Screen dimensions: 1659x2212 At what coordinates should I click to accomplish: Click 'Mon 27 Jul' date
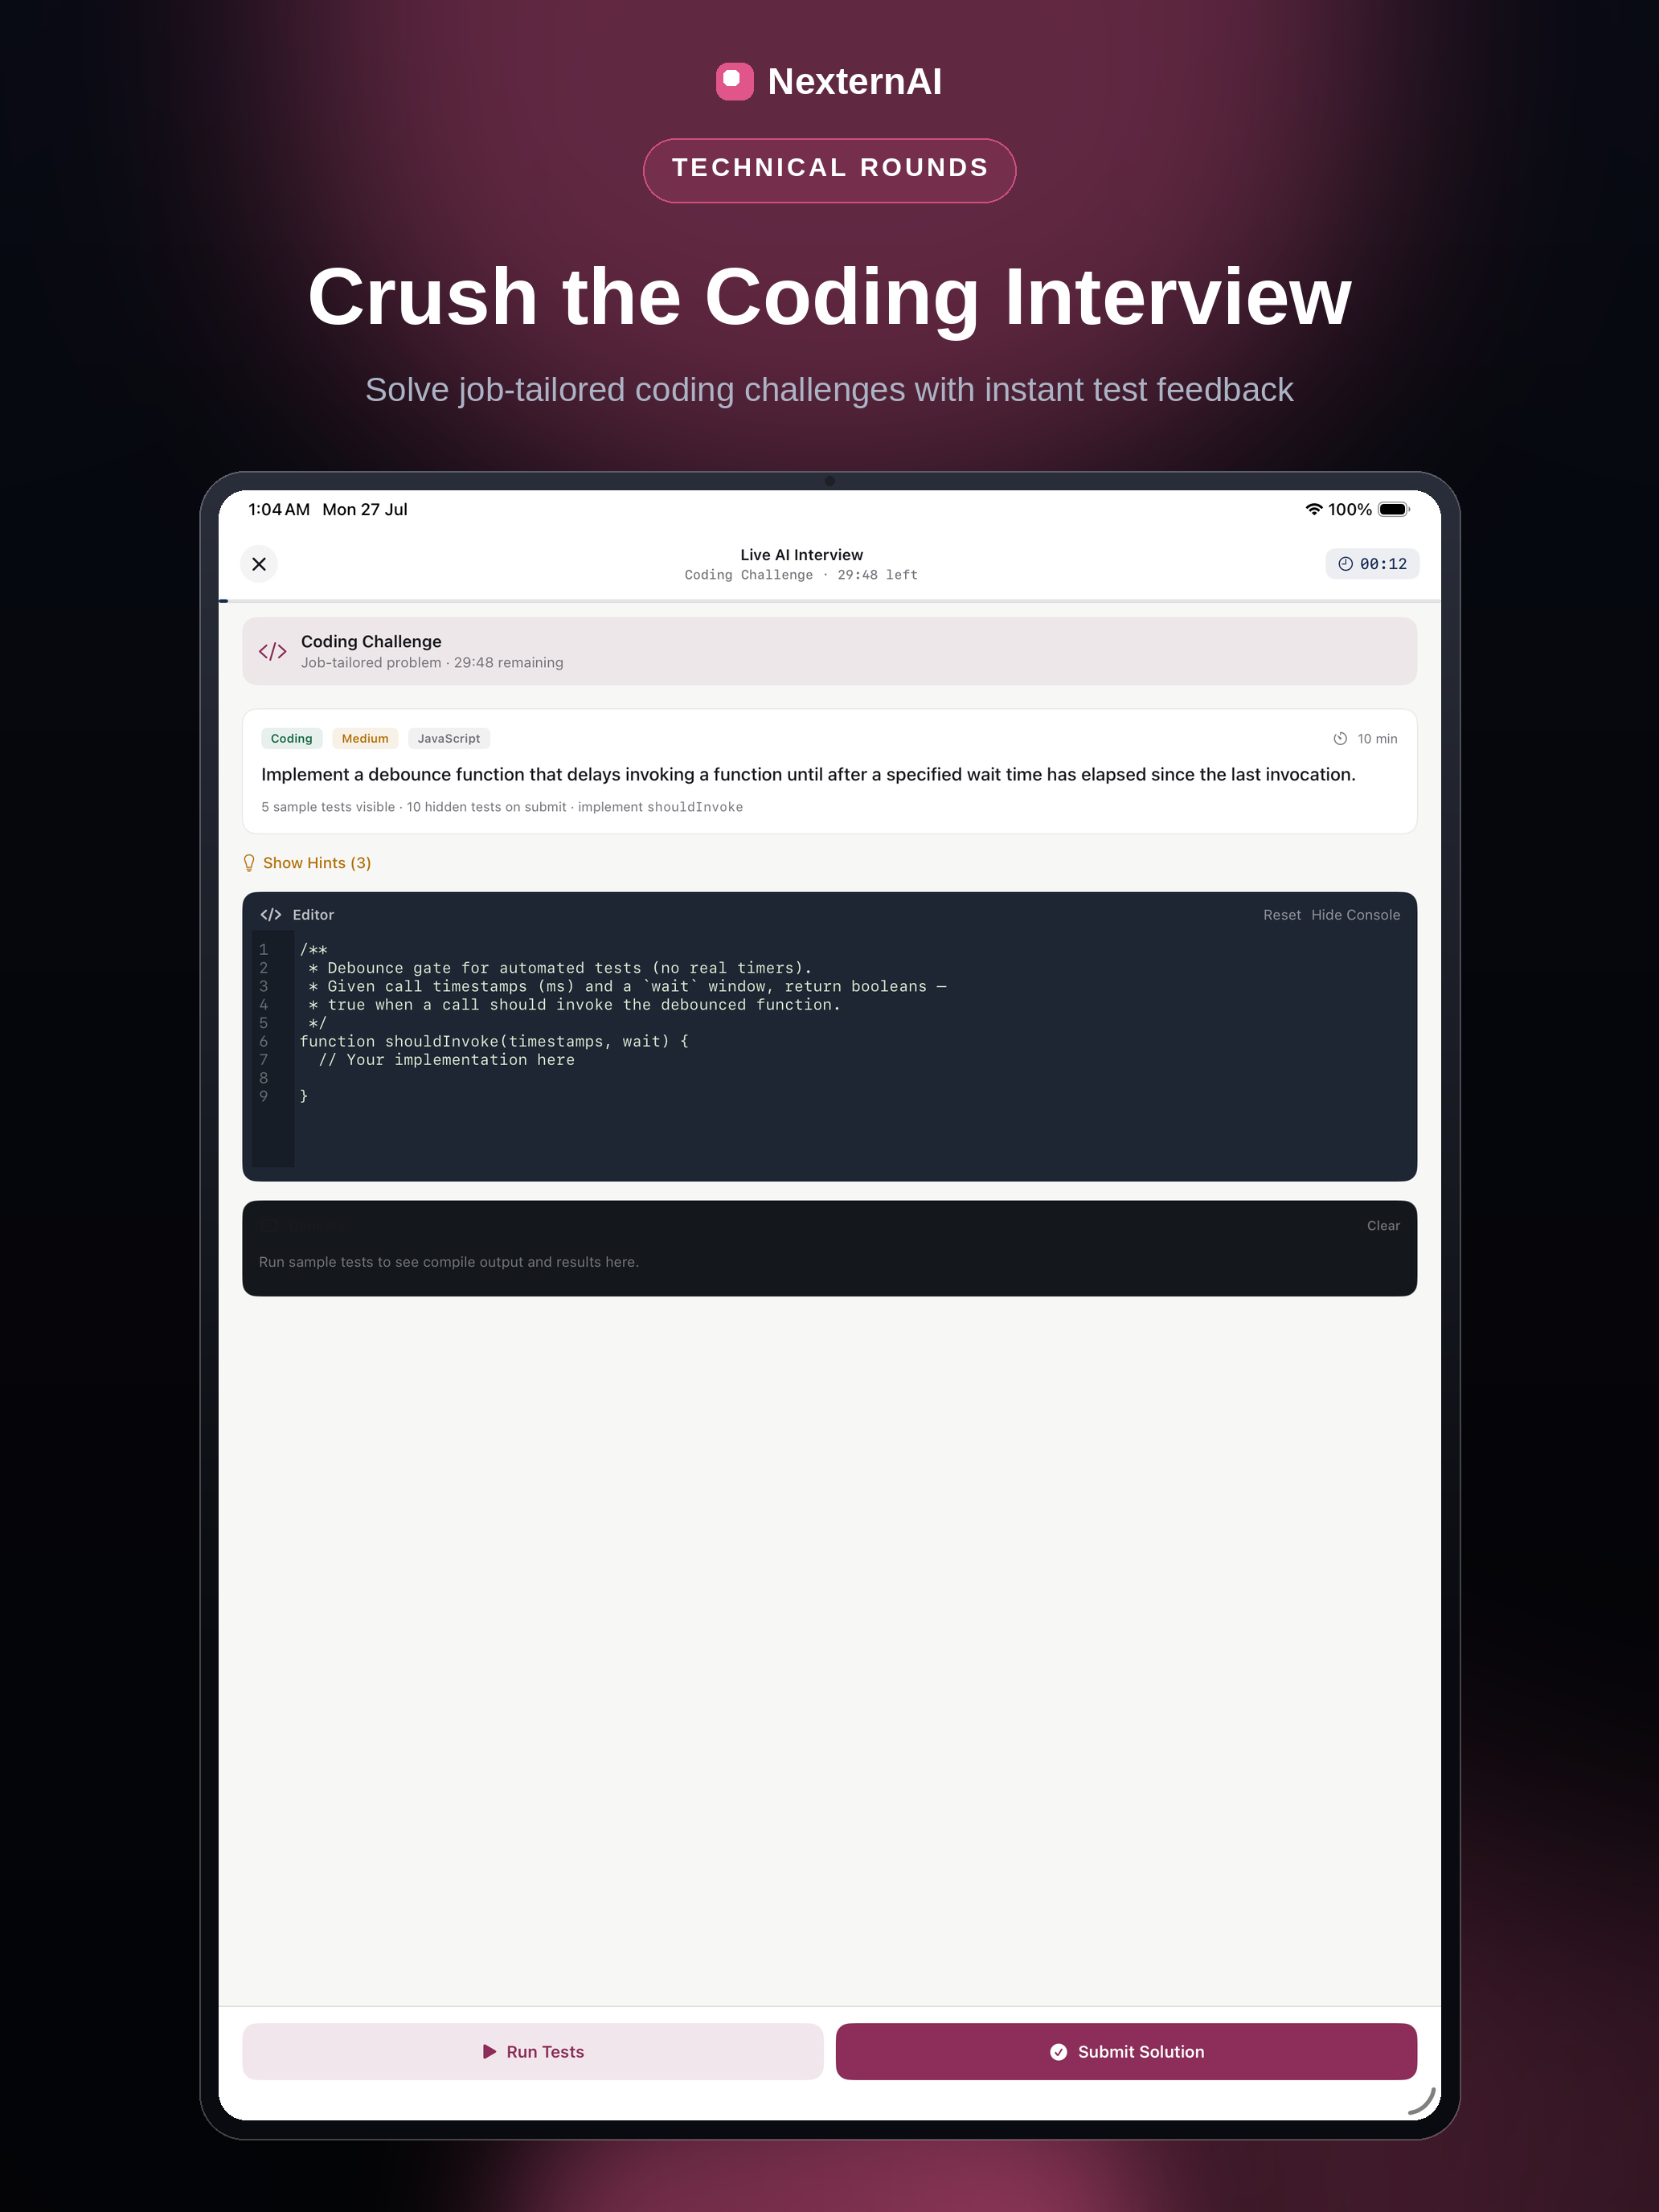pyautogui.click(x=365, y=509)
